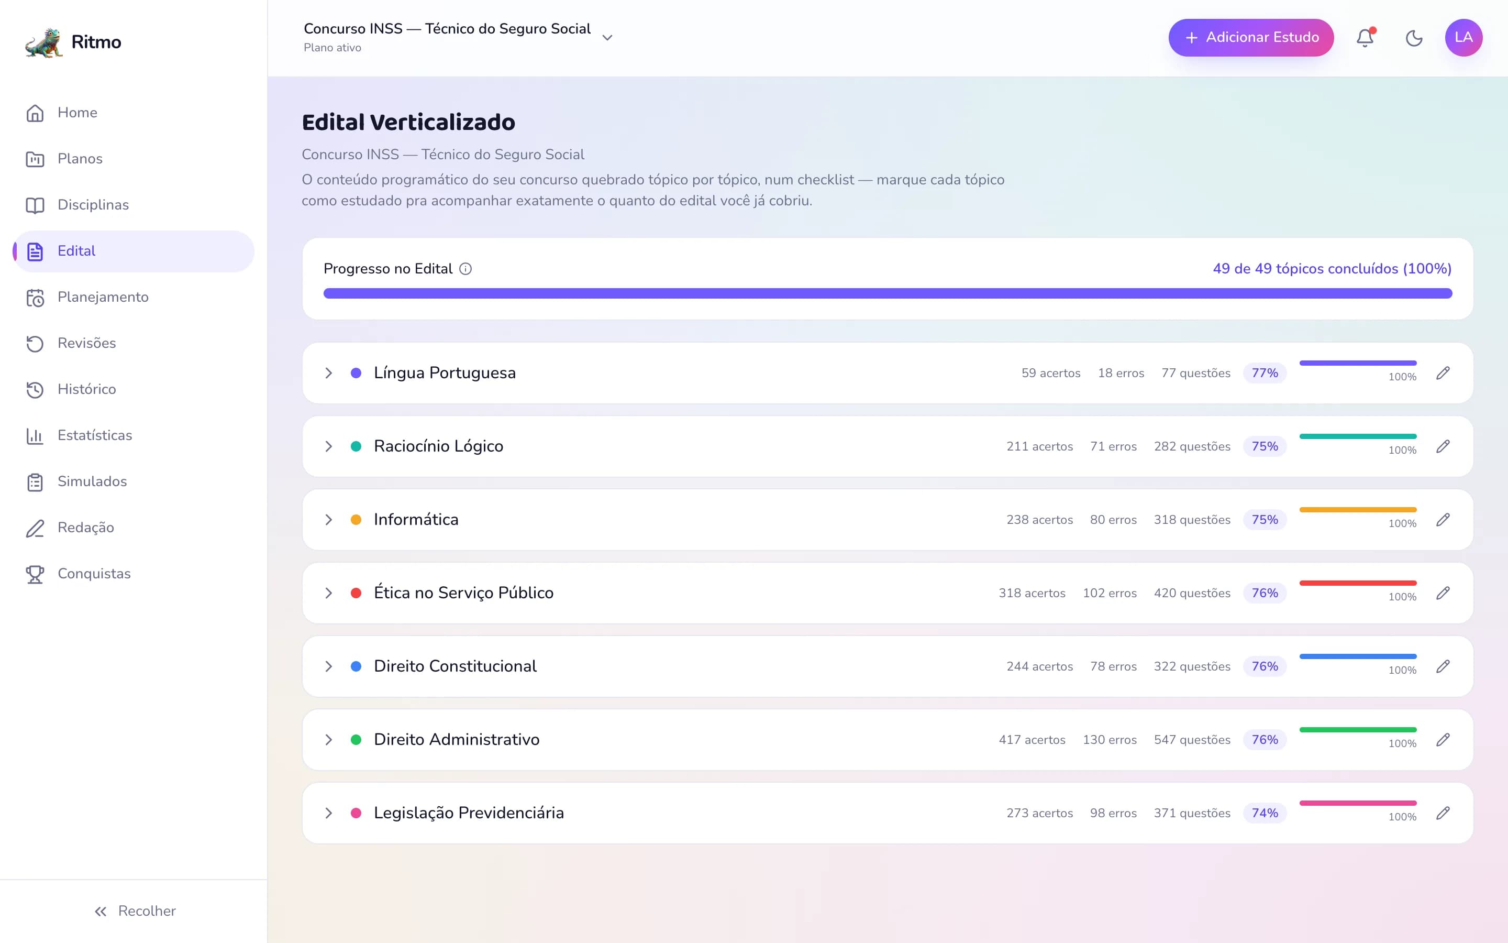
Task: Expand the Direito Administrativo row chevron
Action: (x=328, y=740)
